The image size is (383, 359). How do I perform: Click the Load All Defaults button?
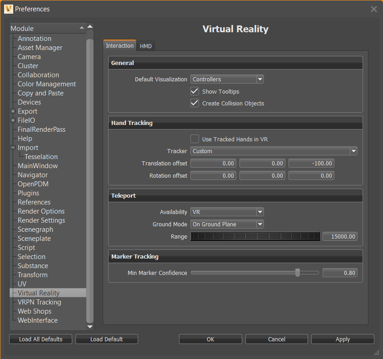click(x=40, y=339)
